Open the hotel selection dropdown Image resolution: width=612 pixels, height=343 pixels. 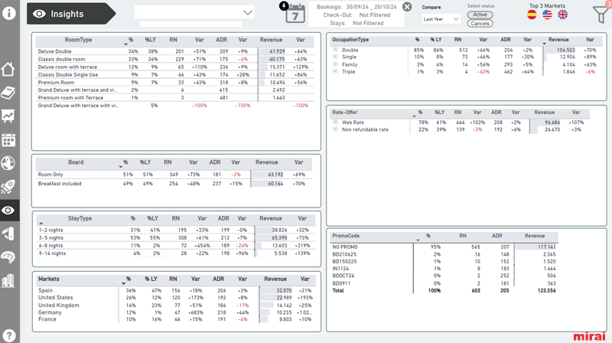pos(194,12)
